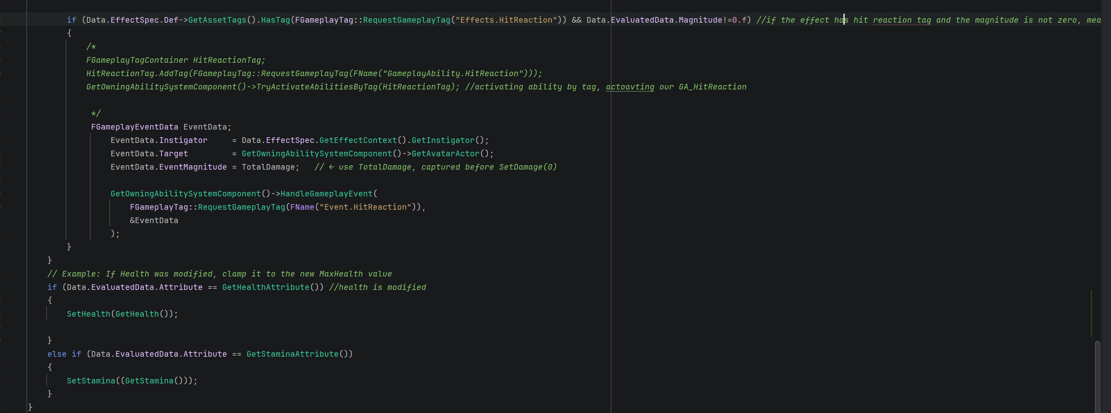Screen dimensions: 1111x413
Task: Click the misspelled word actoavting in comment
Action: (630, 87)
